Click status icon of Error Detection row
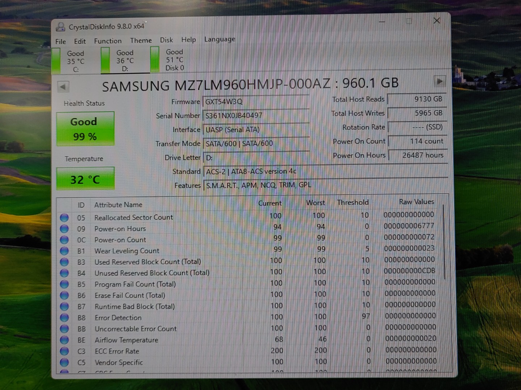 [x=64, y=318]
